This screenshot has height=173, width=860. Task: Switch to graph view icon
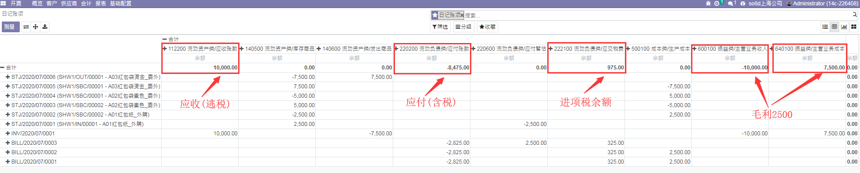[x=844, y=27]
